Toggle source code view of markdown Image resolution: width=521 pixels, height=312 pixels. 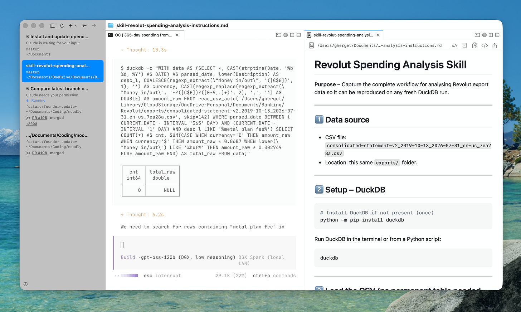[485, 45]
